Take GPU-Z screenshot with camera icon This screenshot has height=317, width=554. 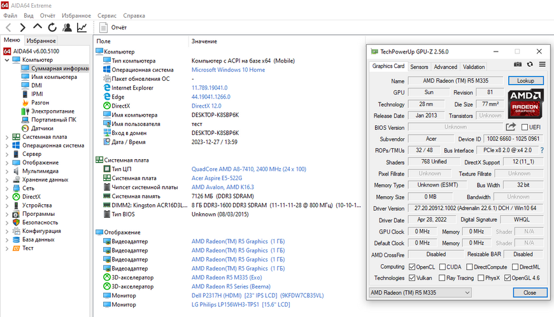click(x=518, y=64)
